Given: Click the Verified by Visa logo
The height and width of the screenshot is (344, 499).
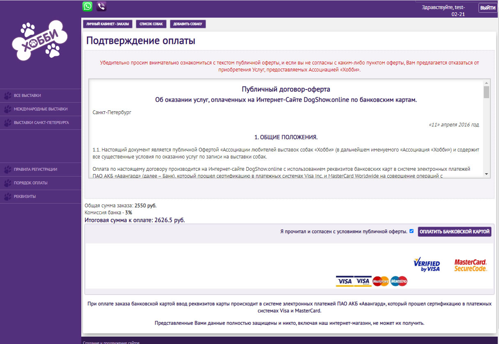Looking at the screenshot, I should (x=427, y=264).
